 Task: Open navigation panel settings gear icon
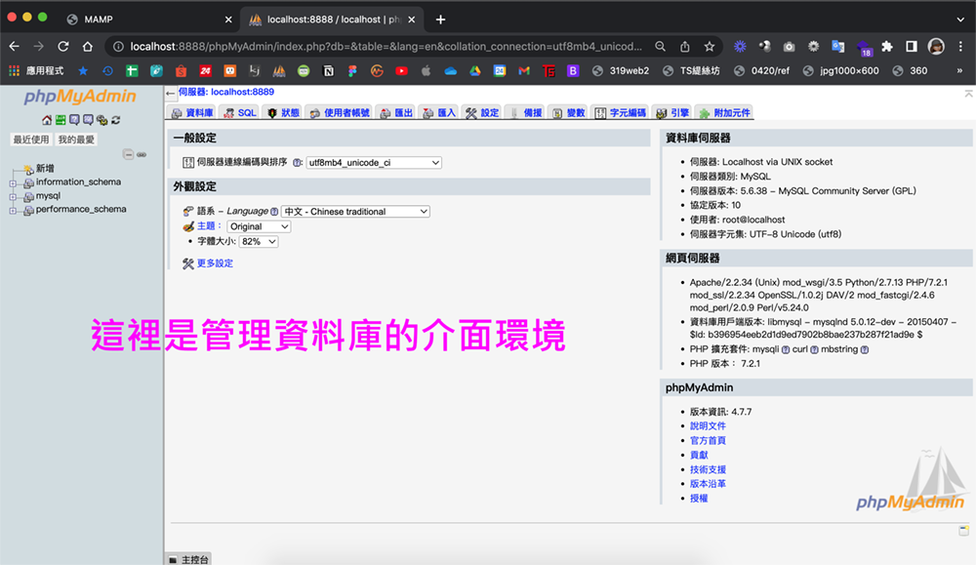click(x=102, y=120)
